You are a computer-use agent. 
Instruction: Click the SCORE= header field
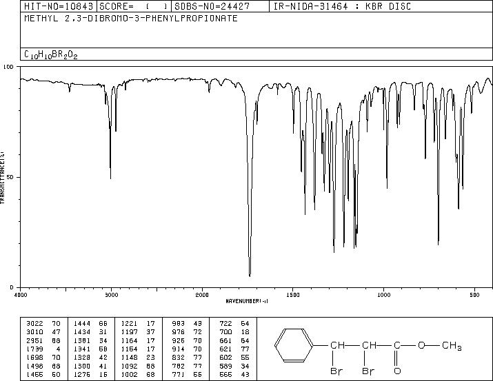click(x=134, y=6)
